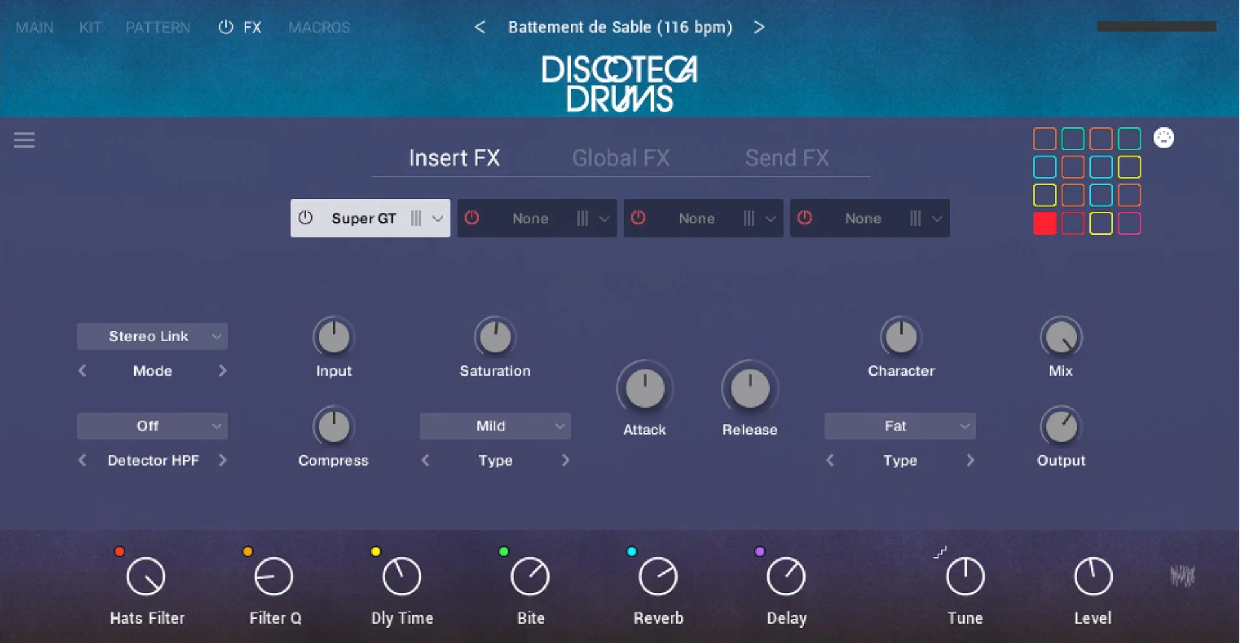This screenshot has height=643, width=1240.
Task: Adjust the Reverb macro knob
Action: 658,576
